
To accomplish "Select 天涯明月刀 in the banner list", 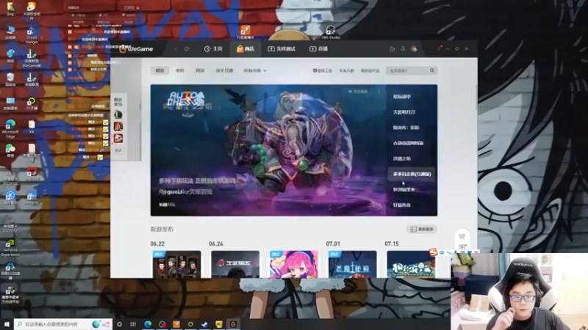I will click(x=404, y=112).
